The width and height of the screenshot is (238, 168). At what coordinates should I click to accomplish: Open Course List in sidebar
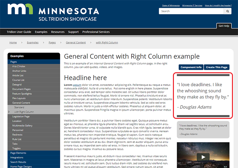pyautogui.click(x=34, y=80)
